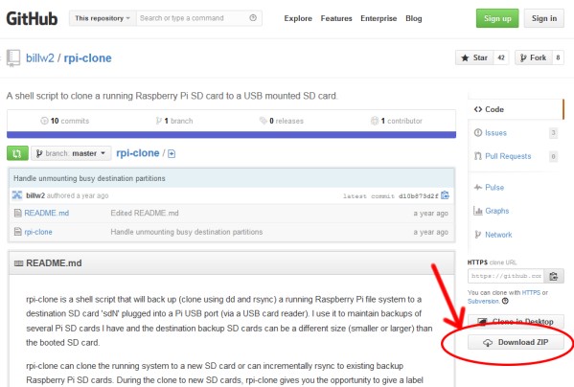This screenshot has height=387, width=574.
Task: View the 8 forks count
Action: pos(558,57)
